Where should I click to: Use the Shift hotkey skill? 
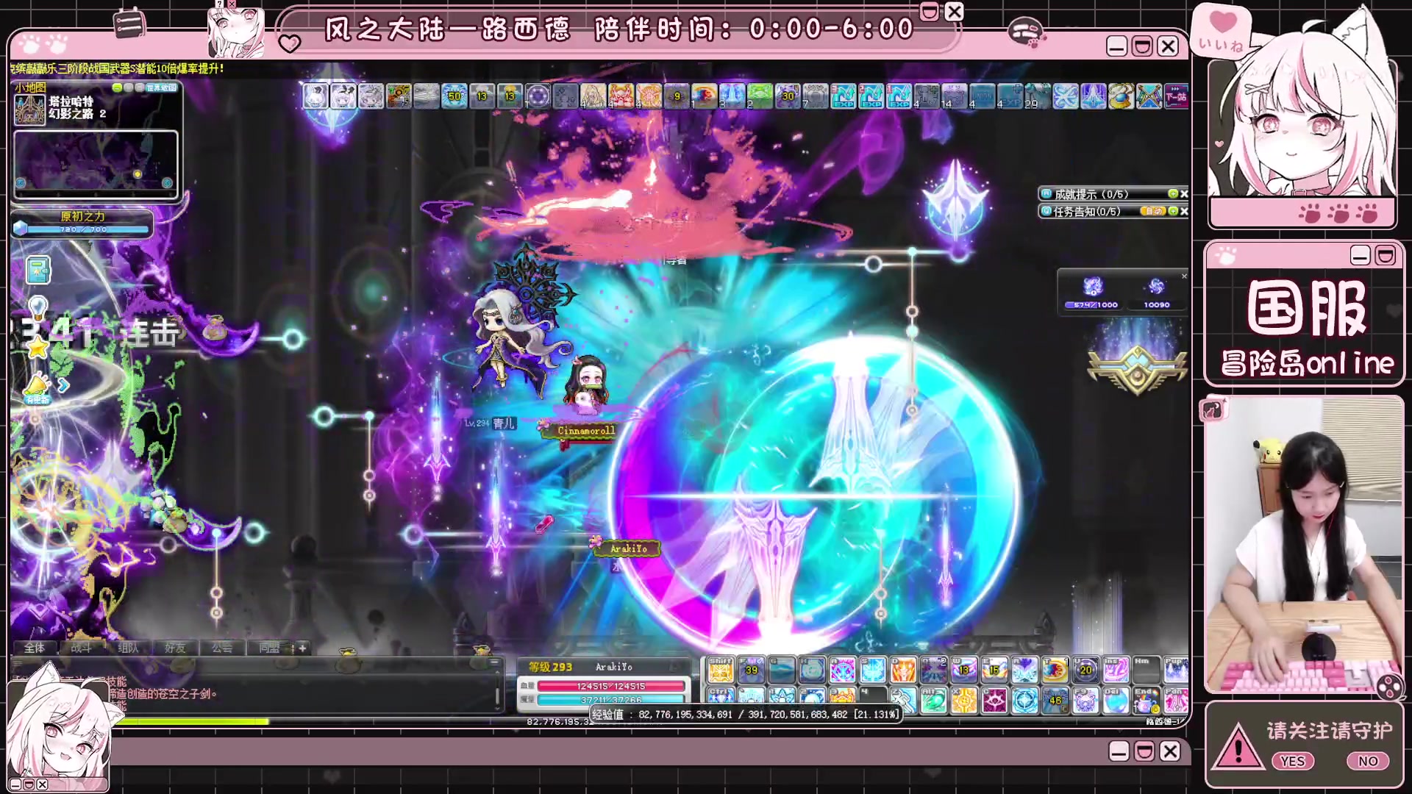click(x=721, y=670)
